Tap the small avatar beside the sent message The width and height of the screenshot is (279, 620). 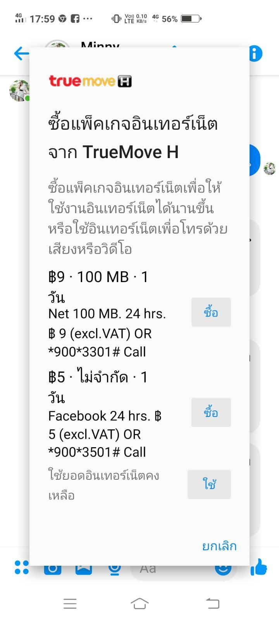[x=270, y=169]
